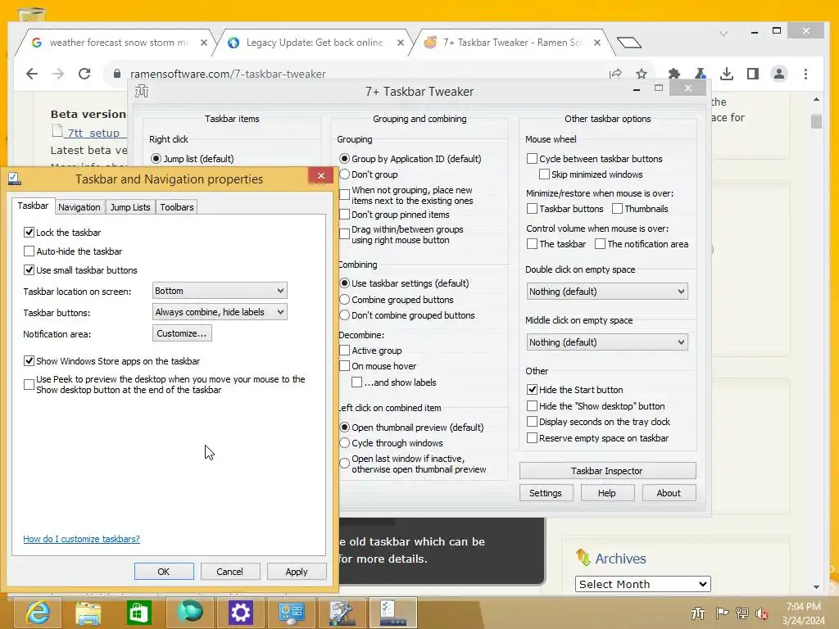Viewport: 839px width, 629px height.
Task: Uncheck Hide the Start button
Action: point(532,389)
